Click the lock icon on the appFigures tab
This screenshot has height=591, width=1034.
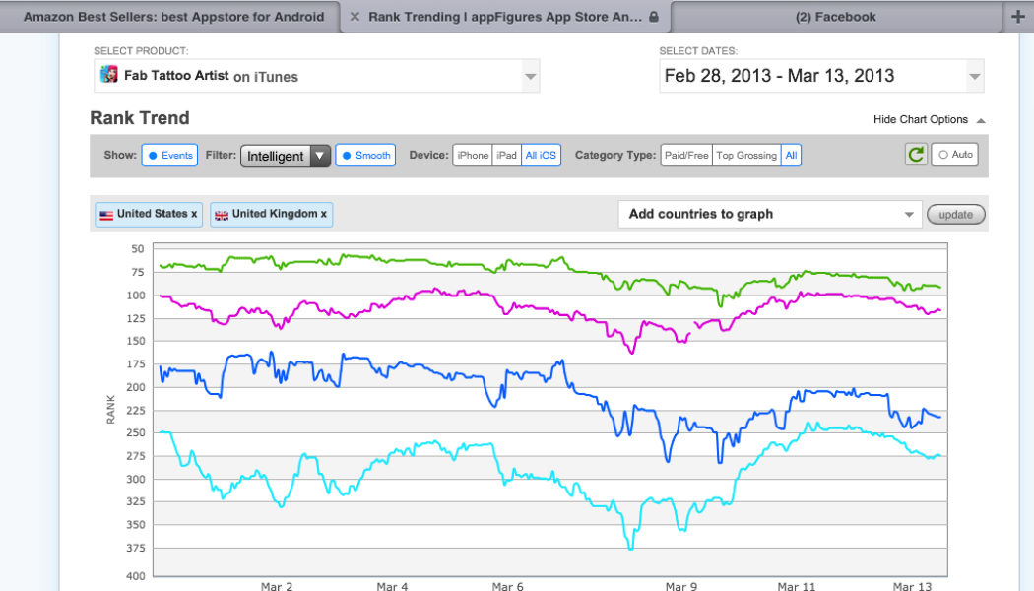point(654,17)
